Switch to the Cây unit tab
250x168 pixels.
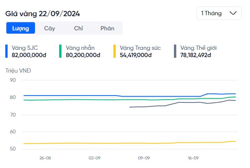pyautogui.click(x=50, y=28)
